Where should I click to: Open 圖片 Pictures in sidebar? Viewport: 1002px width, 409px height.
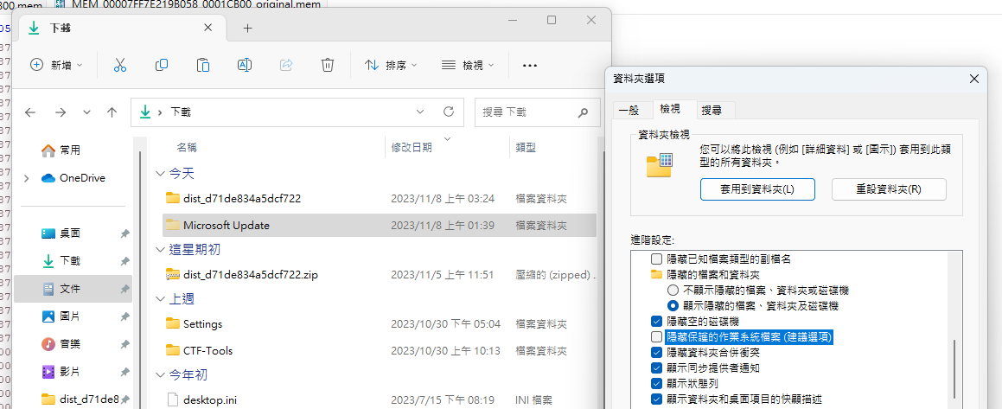pos(70,316)
